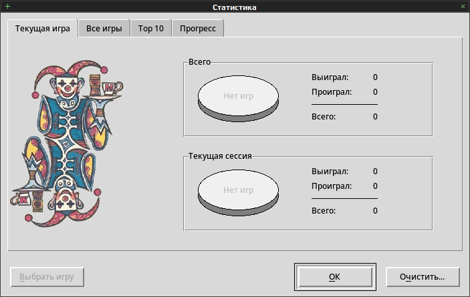The height and width of the screenshot is (297, 470).
Task: Click "Всего:" label in Текущая сессия group
Action: pyautogui.click(x=324, y=210)
